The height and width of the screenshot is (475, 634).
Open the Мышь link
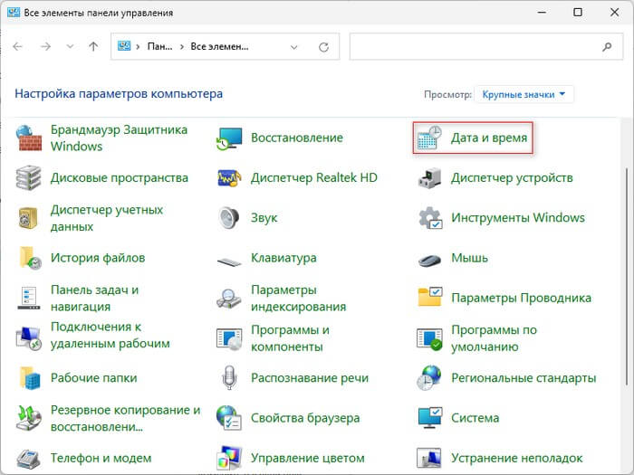pyautogui.click(x=469, y=258)
